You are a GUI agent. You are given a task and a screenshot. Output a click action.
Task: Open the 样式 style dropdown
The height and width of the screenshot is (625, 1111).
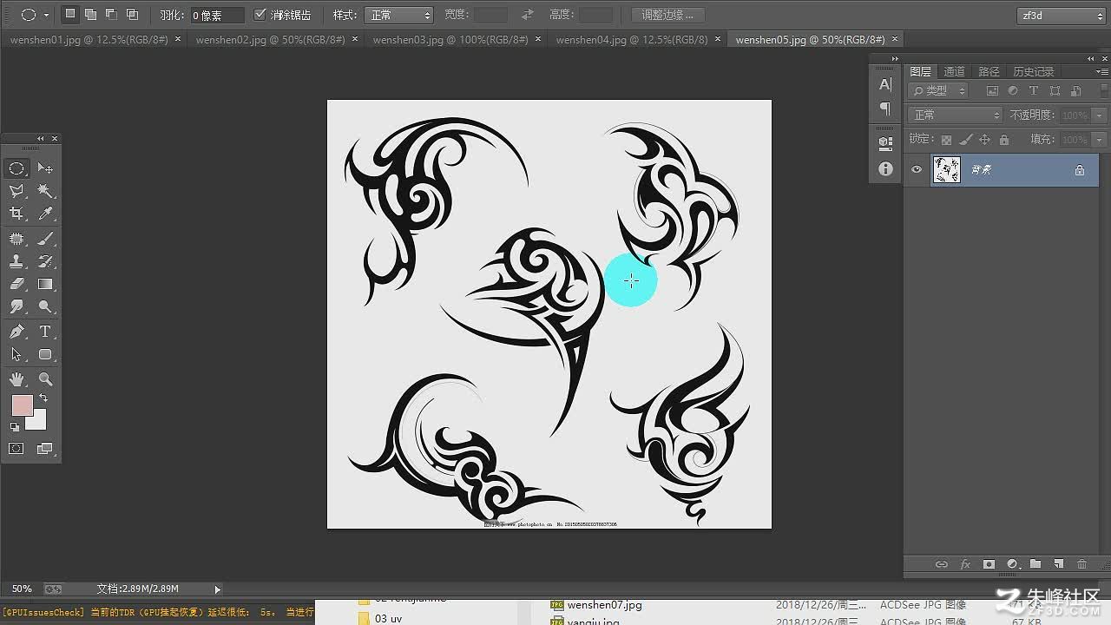(398, 15)
